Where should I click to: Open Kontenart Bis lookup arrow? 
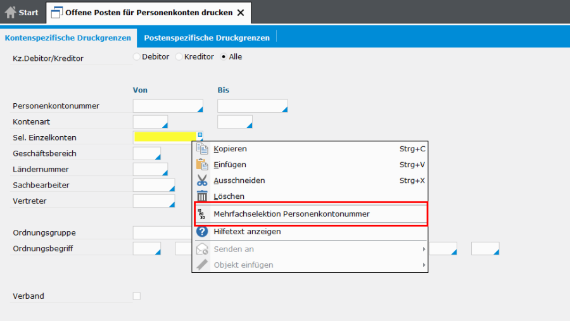tap(250, 125)
